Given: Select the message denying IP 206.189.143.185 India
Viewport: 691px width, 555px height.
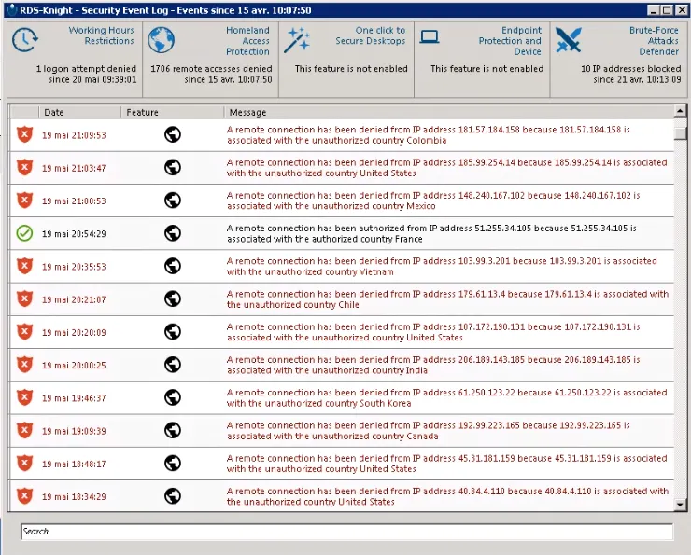Looking at the screenshot, I should coord(432,365).
